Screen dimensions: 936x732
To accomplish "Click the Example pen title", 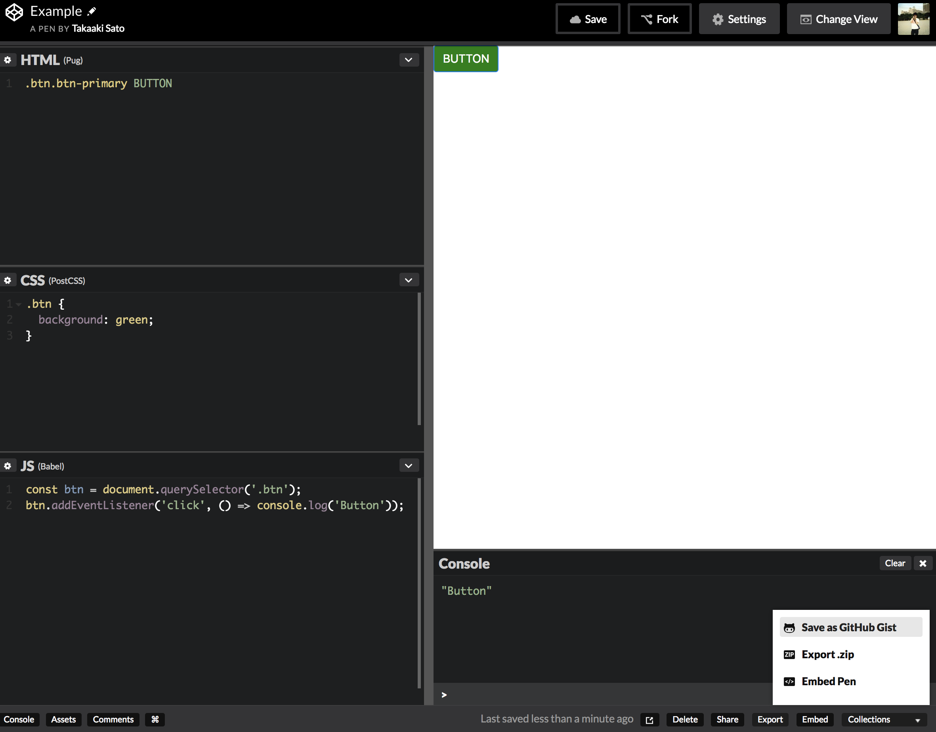I will (x=56, y=11).
